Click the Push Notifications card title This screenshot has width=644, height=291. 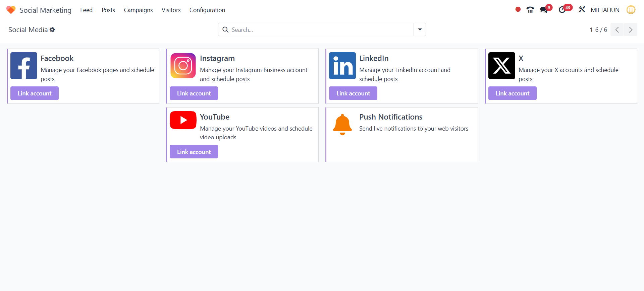pyautogui.click(x=391, y=117)
